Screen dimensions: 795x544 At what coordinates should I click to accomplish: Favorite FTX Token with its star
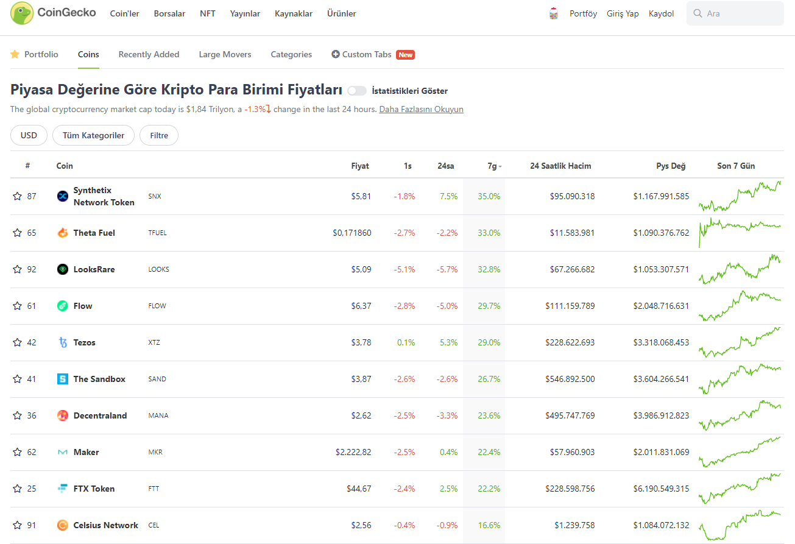(17, 489)
